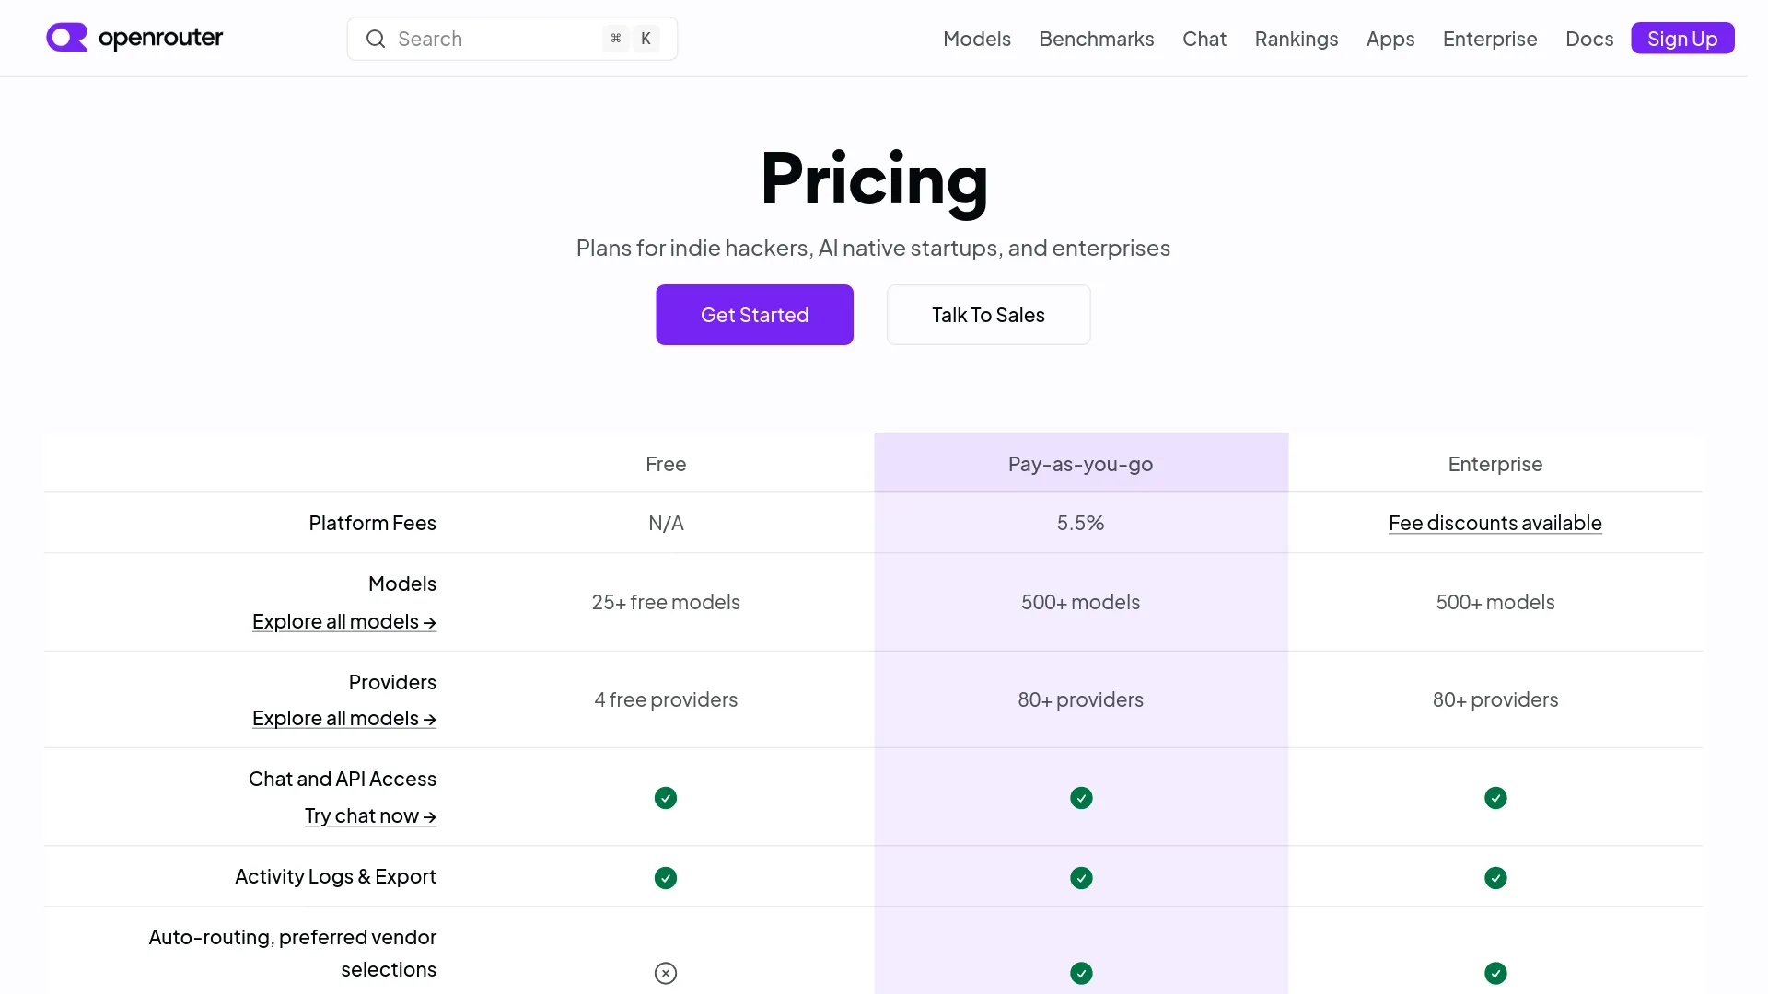Click Pay-as-you-go checkmark for Activity Logs & Export
This screenshot has height=994, width=1768.
click(x=1081, y=878)
